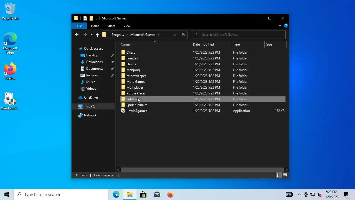The height and width of the screenshot is (200, 355).
Task: Click Progra... breadcrumb segment
Action: pos(118,35)
